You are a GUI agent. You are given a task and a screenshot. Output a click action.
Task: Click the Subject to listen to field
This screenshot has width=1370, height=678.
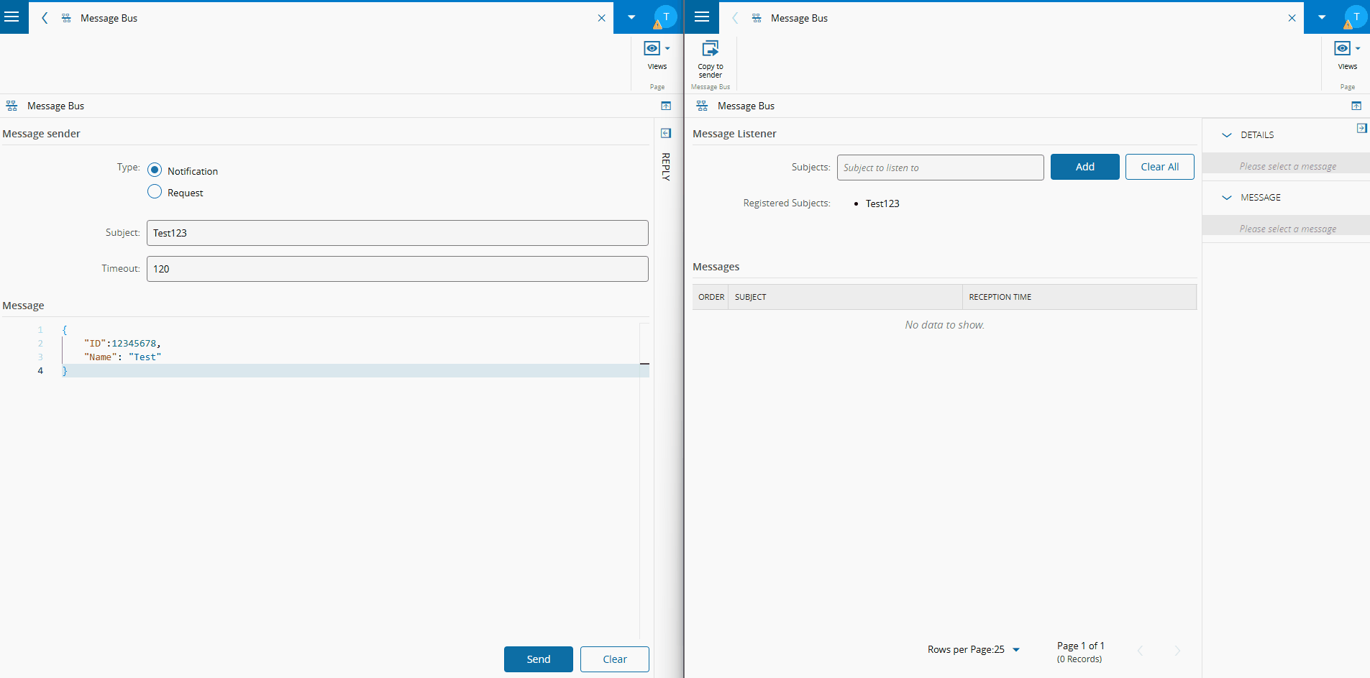coord(939,168)
